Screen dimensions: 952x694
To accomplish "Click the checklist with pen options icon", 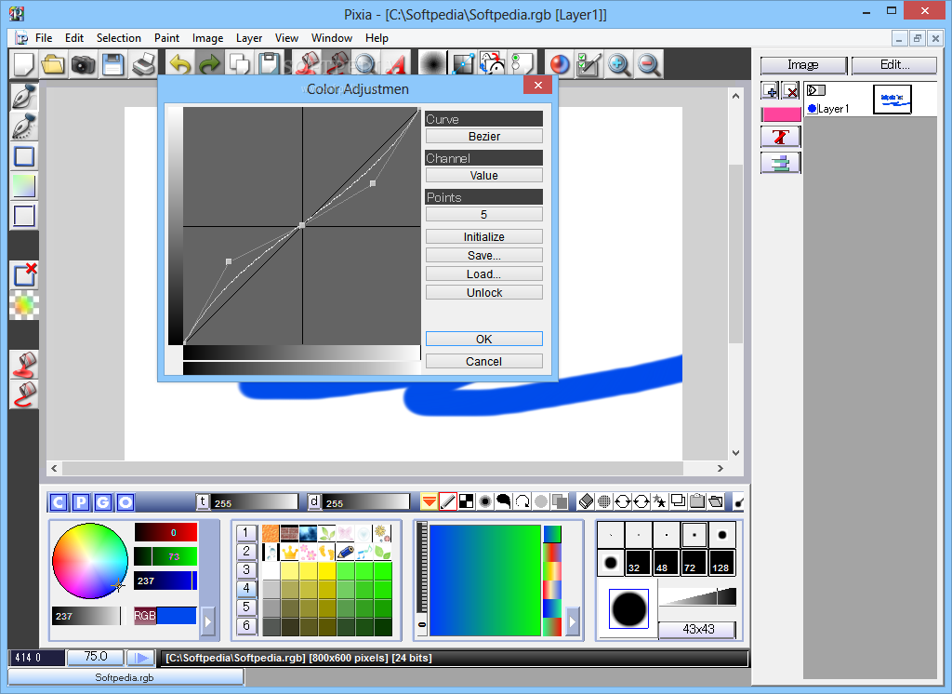I will pyautogui.click(x=588, y=64).
